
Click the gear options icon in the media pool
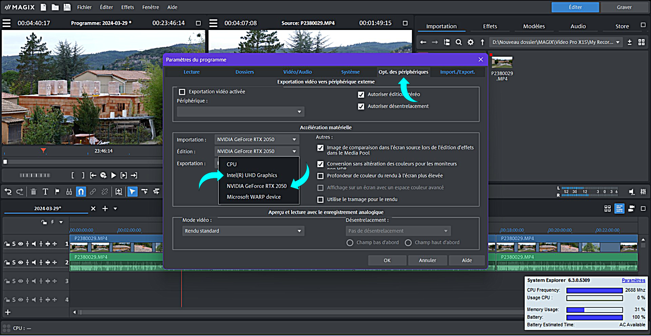(470, 42)
